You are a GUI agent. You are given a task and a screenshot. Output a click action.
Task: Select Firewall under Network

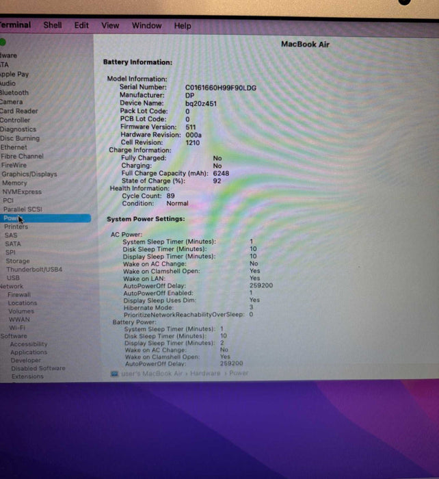pos(19,294)
